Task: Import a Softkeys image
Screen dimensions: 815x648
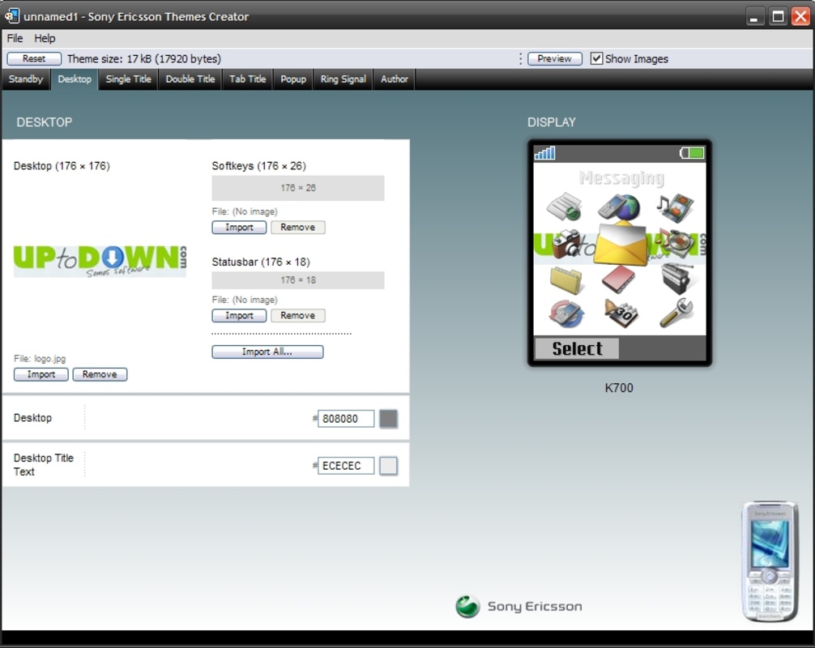Action: [x=239, y=228]
